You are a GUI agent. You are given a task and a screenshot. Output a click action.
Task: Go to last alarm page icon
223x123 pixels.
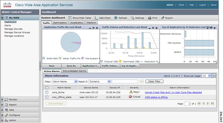point(212,104)
